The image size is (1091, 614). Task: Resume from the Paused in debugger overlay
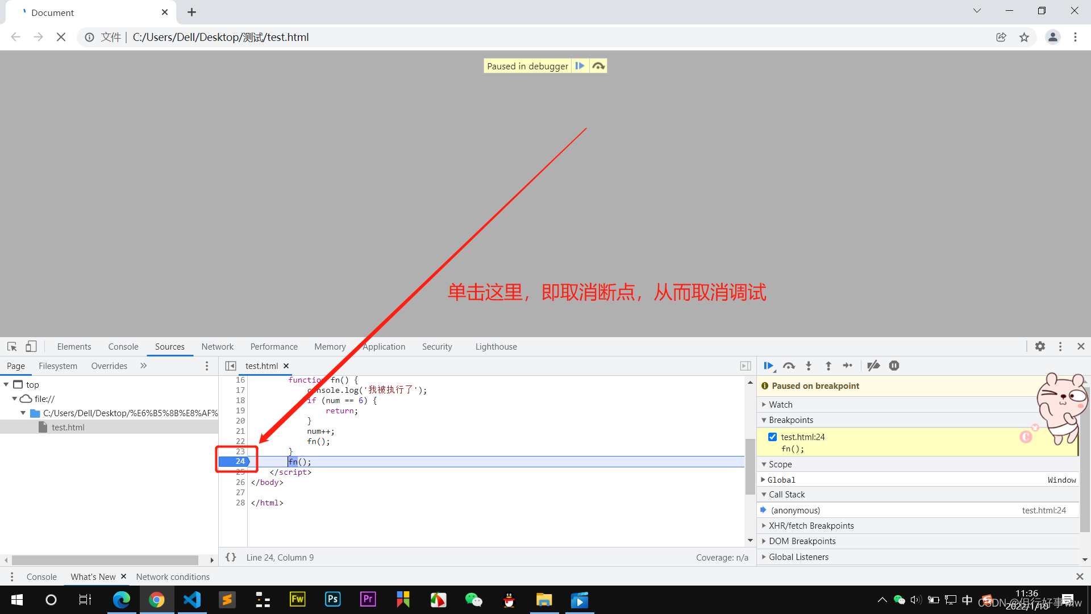(580, 66)
